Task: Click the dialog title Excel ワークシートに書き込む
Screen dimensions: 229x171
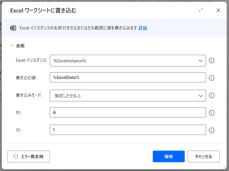Action: (x=43, y=10)
